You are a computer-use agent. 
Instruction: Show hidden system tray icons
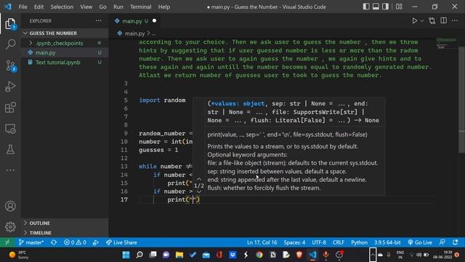tap(373, 255)
